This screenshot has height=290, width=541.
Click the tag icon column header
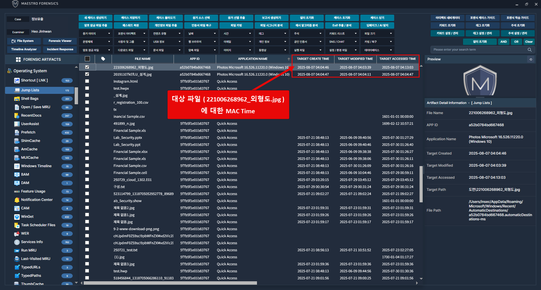point(103,59)
